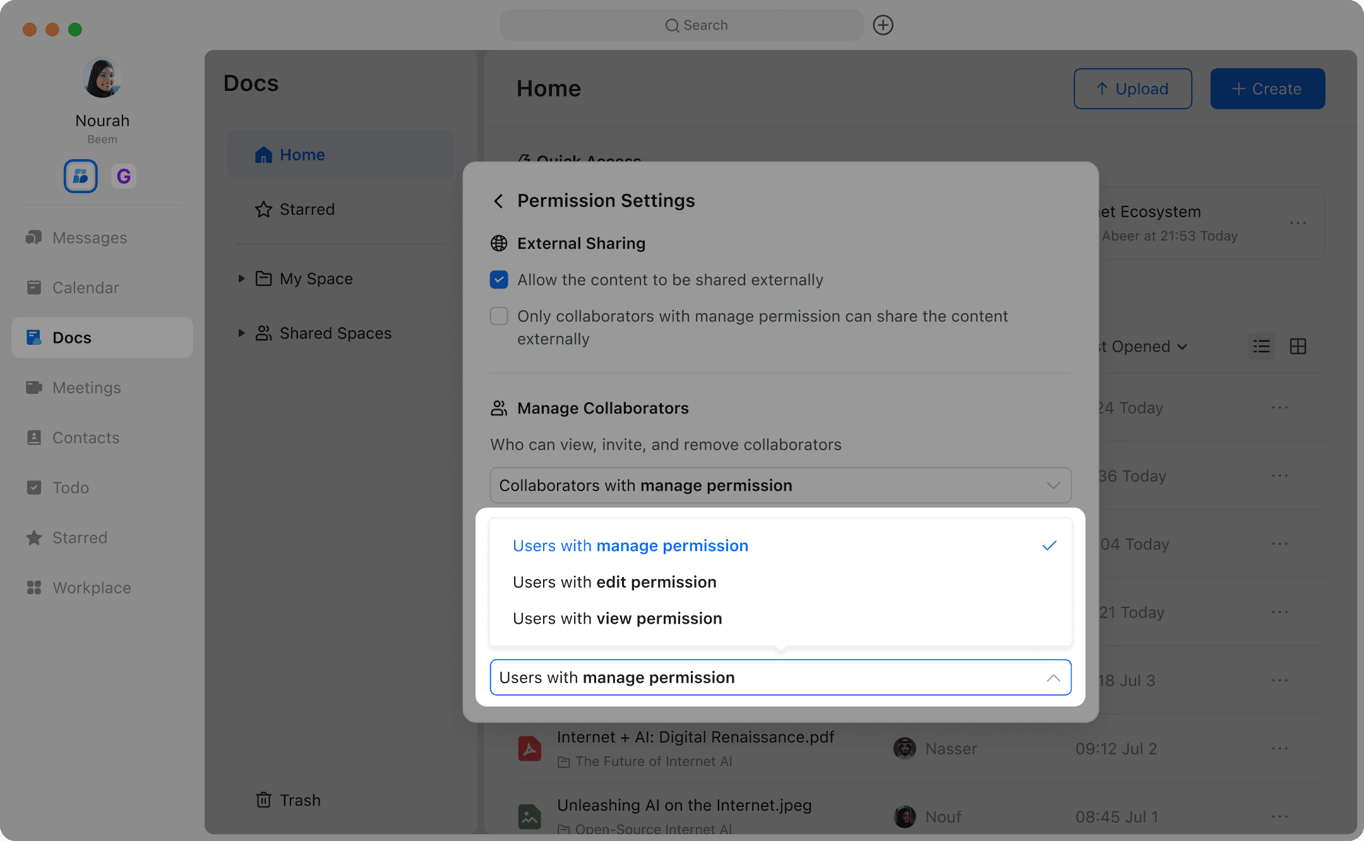Select Users with view permission option
Image resolution: width=1364 pixels, height=841 pixels.
617,619
